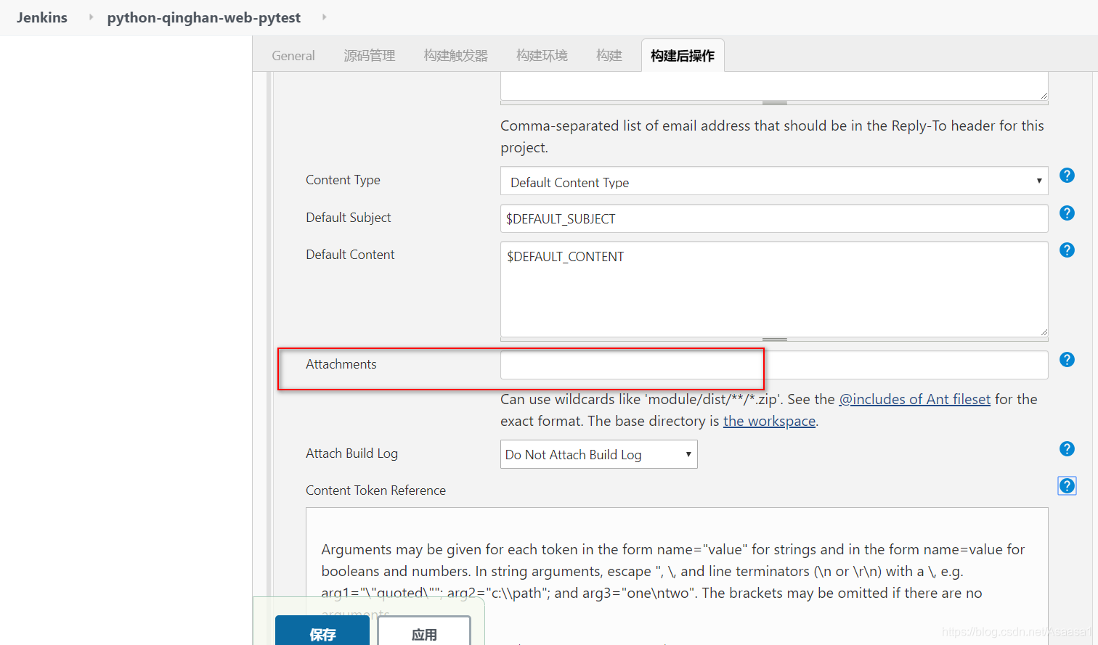Go to Jenkins home breadcrumb

[x=42, y=17]
